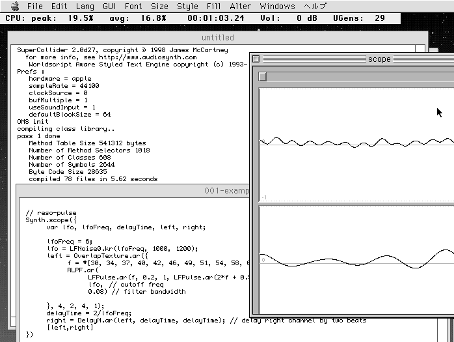Open the Apple menu
Screen dimensions: 454x342
[x=15, y=6]
